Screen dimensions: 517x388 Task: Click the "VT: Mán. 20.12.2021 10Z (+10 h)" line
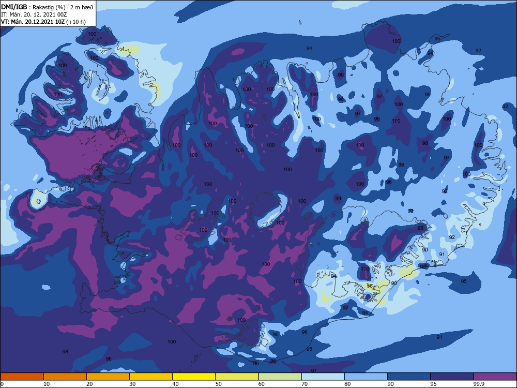43,22
